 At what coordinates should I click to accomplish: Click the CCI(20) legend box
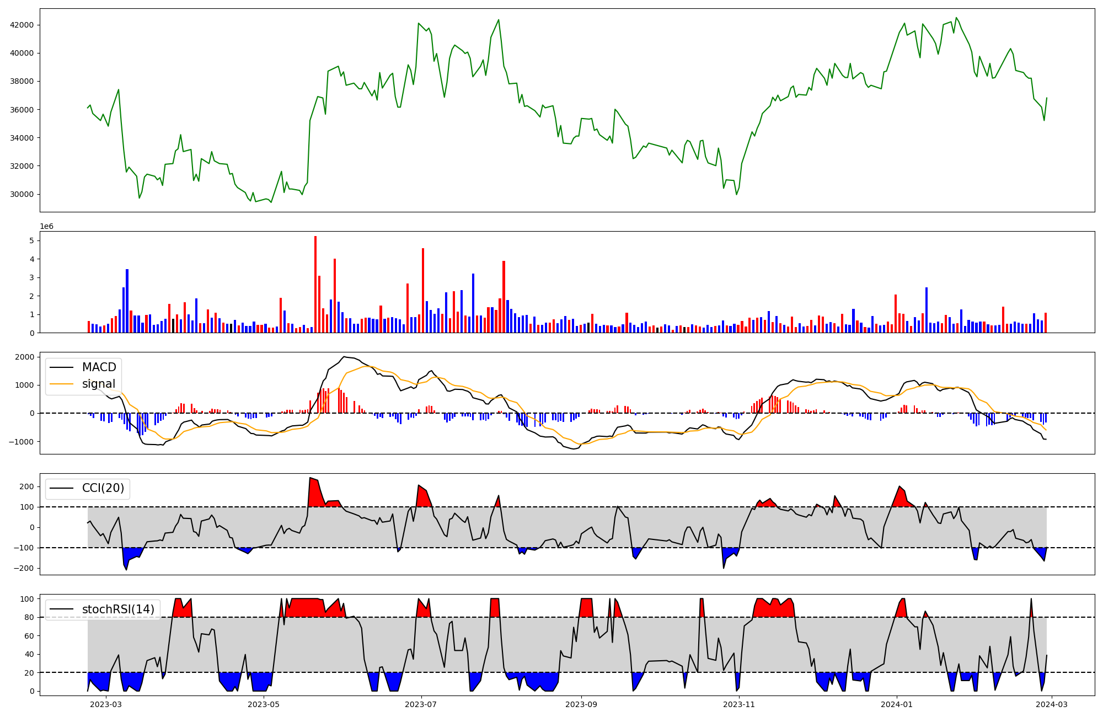88,488
